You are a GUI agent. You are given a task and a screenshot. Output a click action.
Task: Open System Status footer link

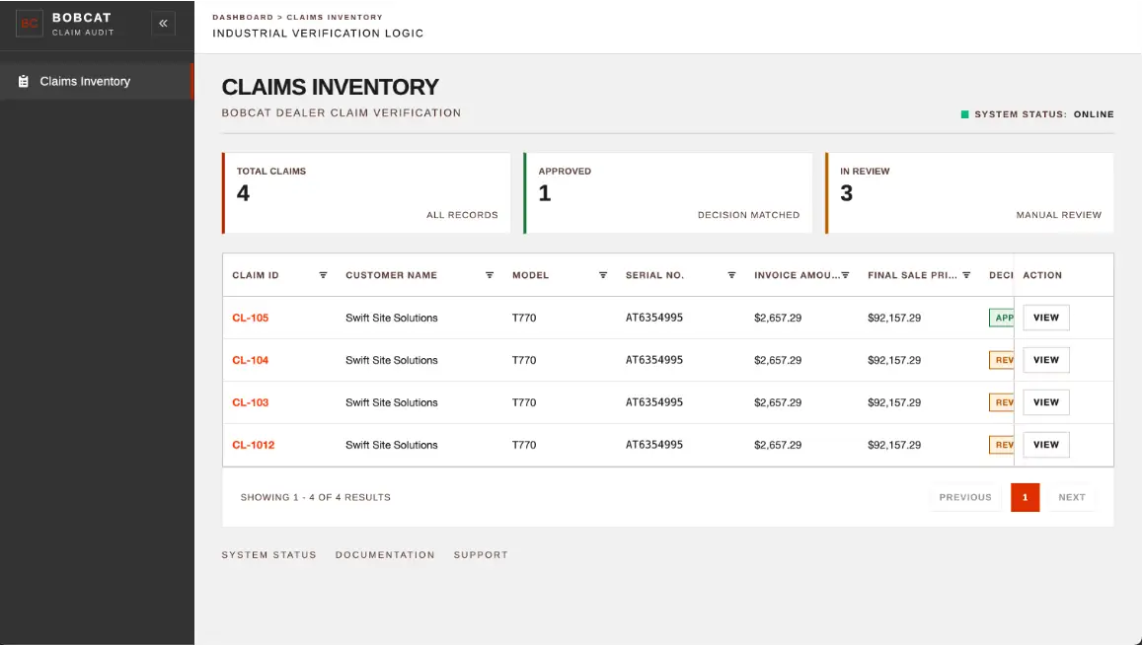[x=269, y=554]
